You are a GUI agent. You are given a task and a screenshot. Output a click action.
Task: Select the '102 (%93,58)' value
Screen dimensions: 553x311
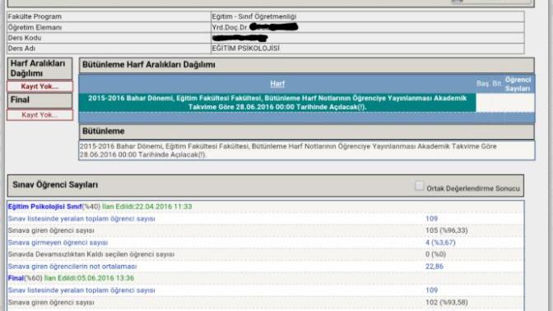point(447,303)
